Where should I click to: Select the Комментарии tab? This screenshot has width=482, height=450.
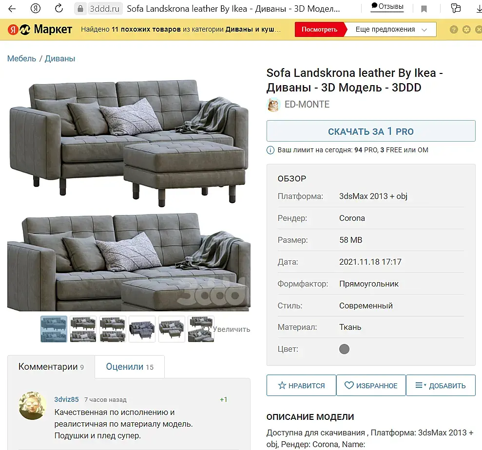[51, 366]
